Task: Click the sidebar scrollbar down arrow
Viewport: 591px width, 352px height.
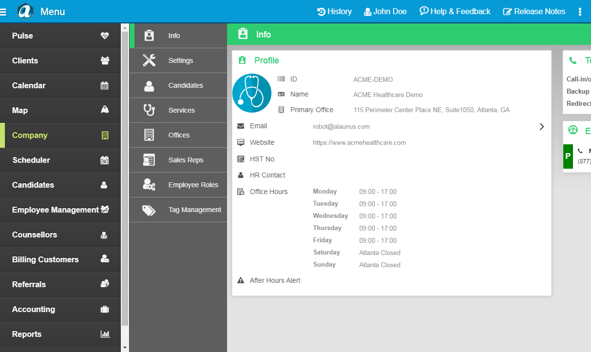Action: point(125,348)
